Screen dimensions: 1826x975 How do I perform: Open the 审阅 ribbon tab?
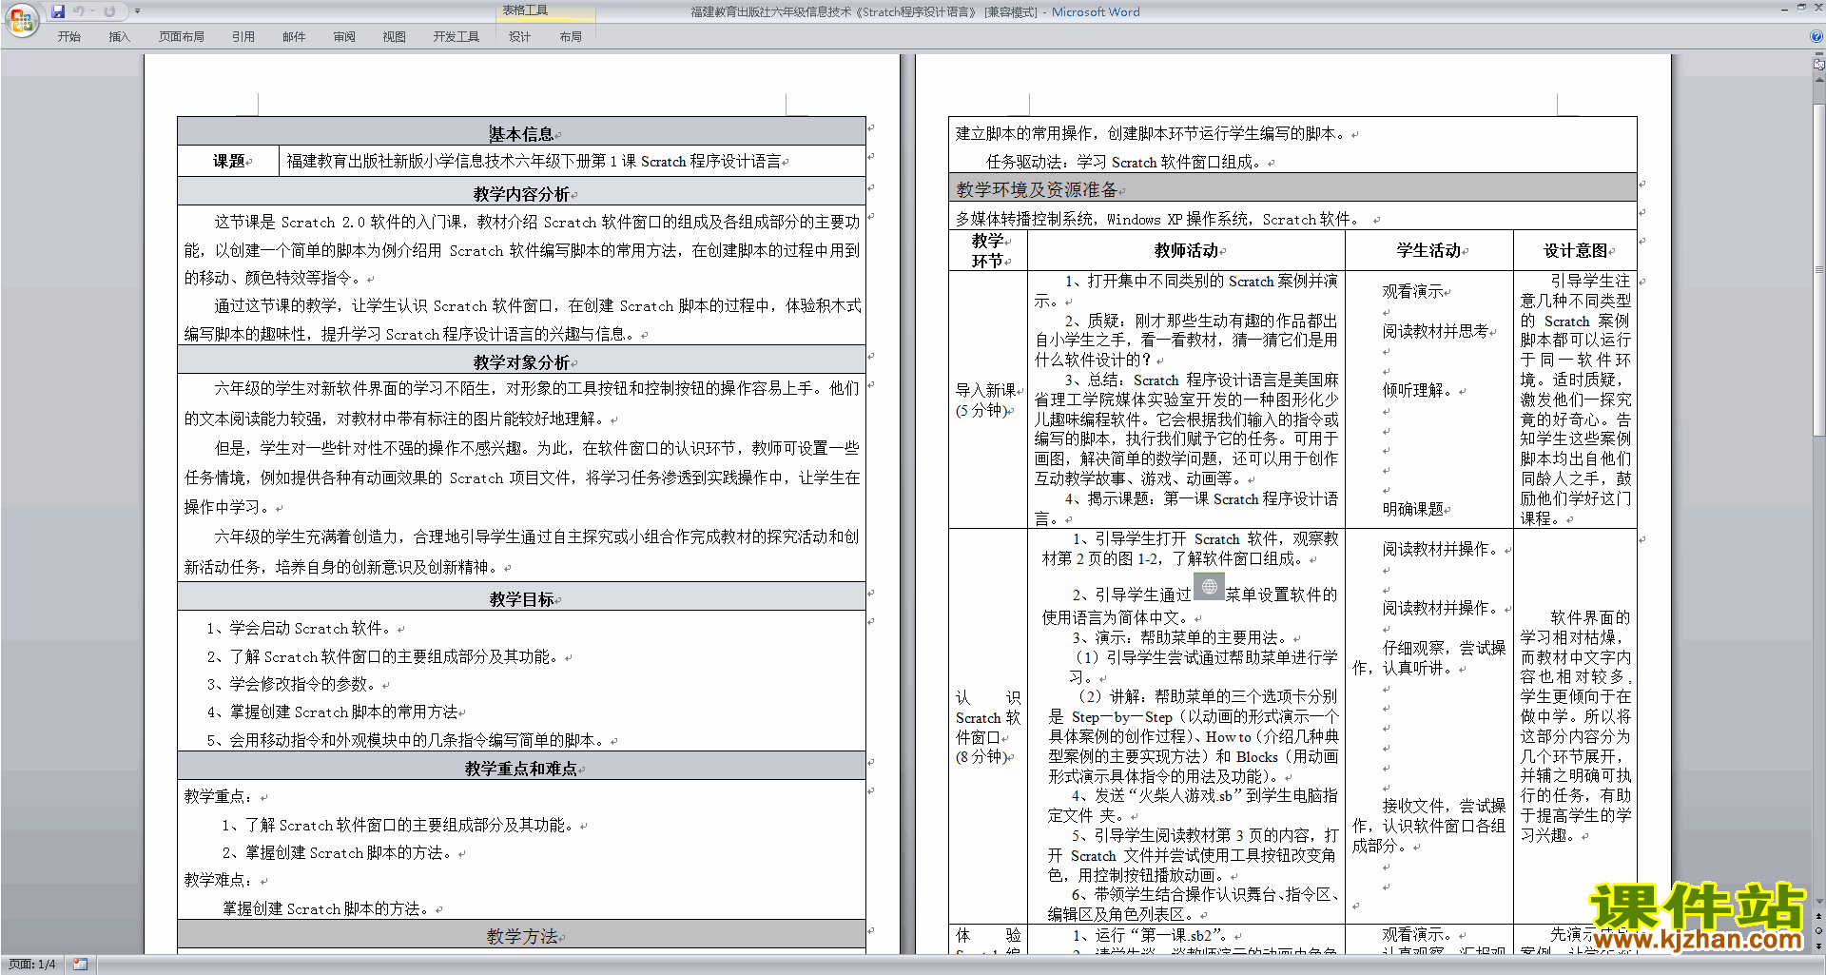(x=344, y=36)
